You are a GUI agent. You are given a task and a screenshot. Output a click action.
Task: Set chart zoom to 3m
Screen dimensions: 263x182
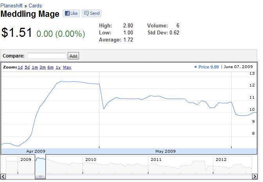coord(43,67)
